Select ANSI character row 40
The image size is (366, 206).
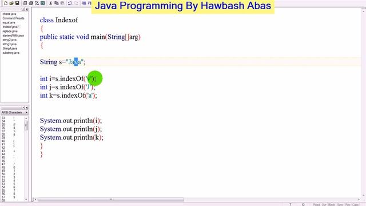click(x=12, y=141)
